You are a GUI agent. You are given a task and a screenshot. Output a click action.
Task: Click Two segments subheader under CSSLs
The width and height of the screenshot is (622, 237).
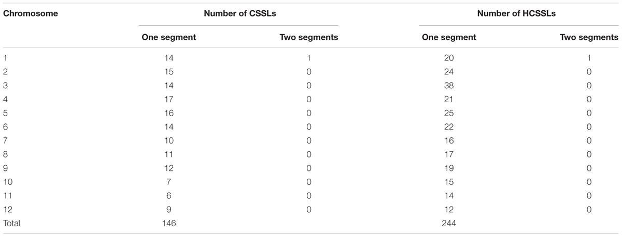coord(309,38)
